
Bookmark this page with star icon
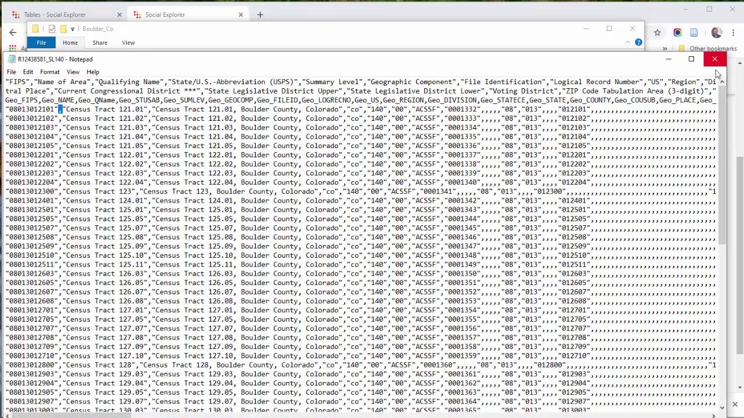657,33
